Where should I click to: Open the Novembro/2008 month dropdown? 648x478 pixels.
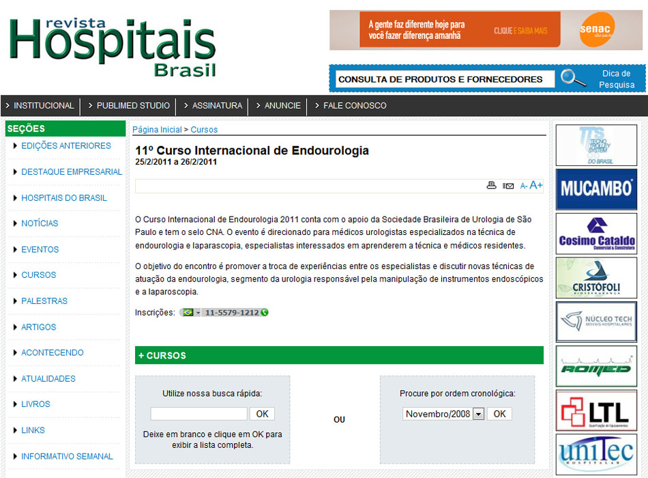(x=443, y=414)
